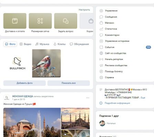Open the Подробная информация link
This screenshot has width=154, height=137.
[117, 103]
